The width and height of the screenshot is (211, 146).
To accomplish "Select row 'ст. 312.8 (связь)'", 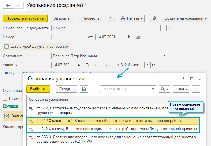I will (113, 129).
